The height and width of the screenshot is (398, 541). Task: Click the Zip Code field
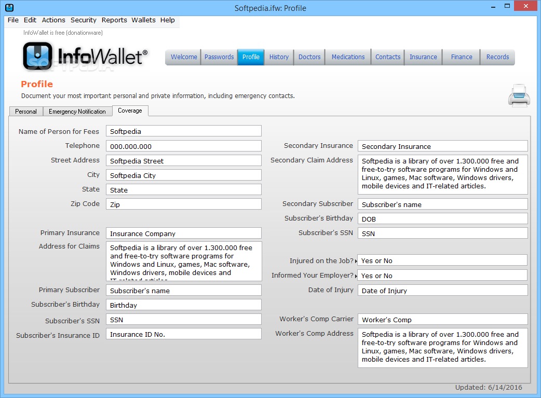184,204
